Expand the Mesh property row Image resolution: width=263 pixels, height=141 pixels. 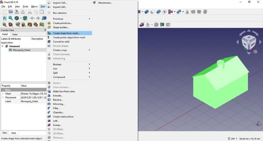click(x=3, y=94)
